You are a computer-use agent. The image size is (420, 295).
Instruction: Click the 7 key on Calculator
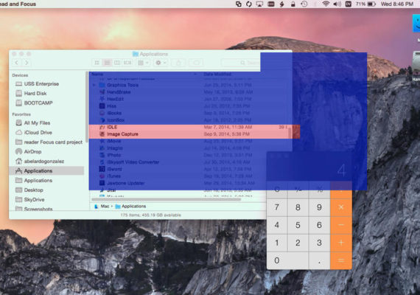click(x=277, y=207)
